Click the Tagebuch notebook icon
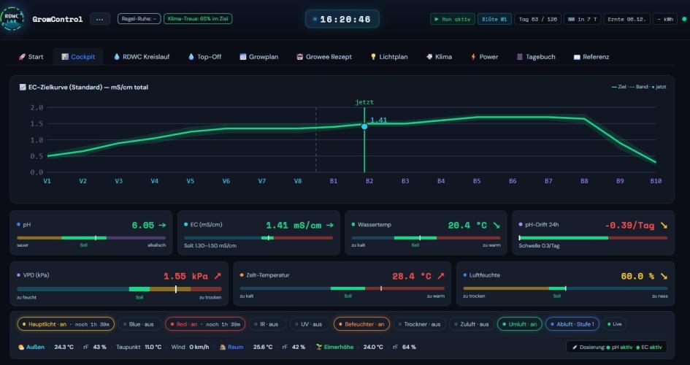 point(520,57)
